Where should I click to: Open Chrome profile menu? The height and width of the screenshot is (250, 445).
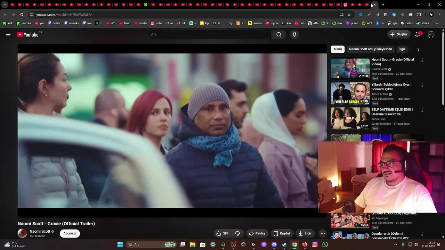[x=431, y=15]
